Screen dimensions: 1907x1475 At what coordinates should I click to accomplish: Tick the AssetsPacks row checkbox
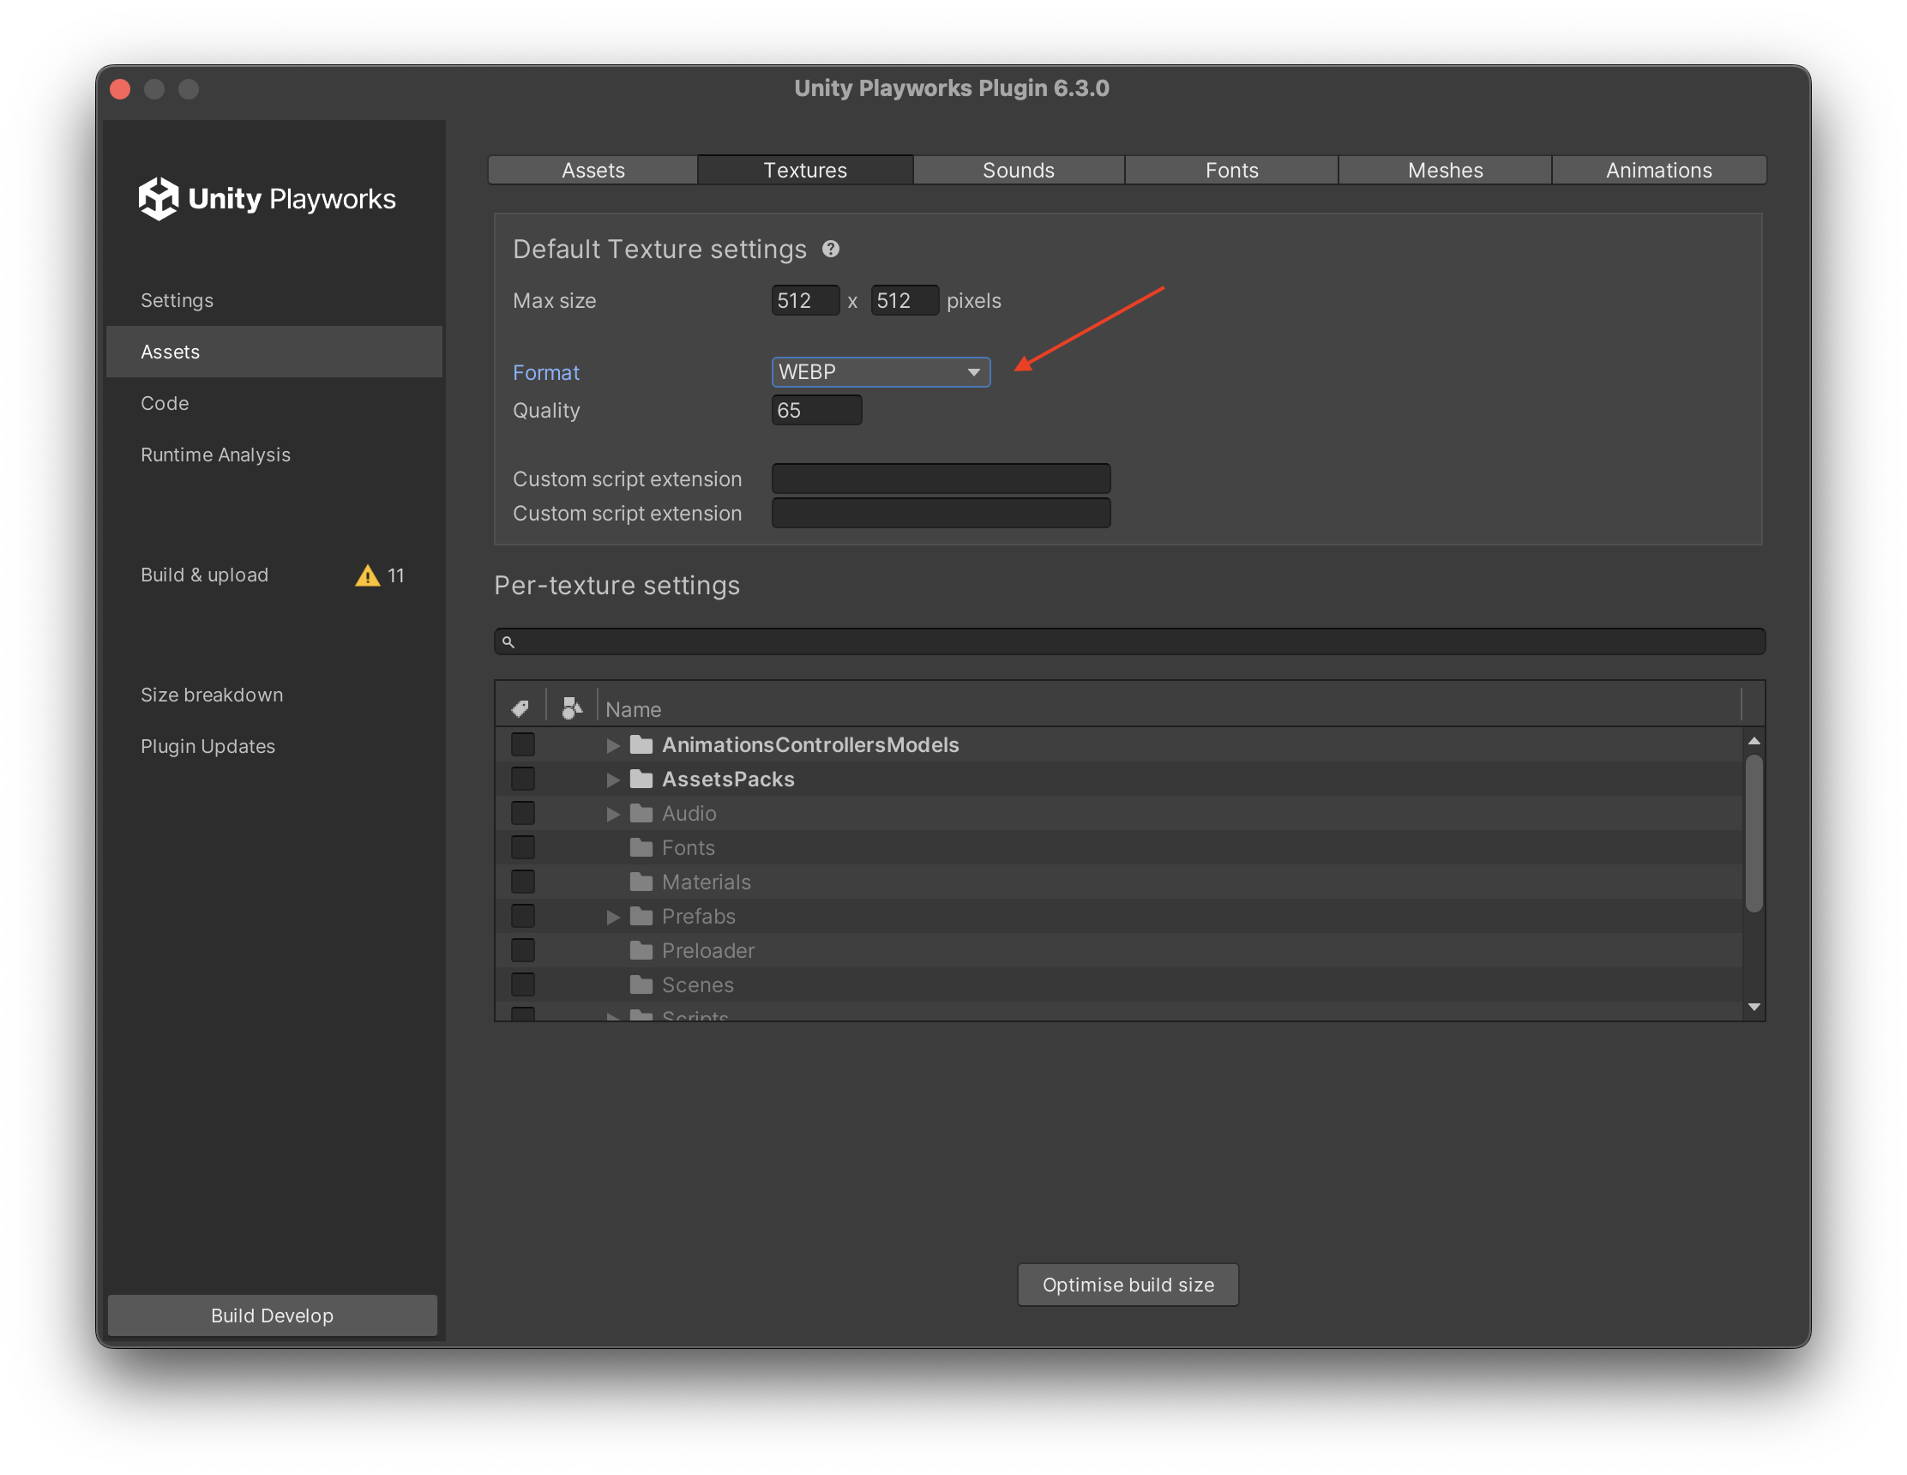(523, 779)
